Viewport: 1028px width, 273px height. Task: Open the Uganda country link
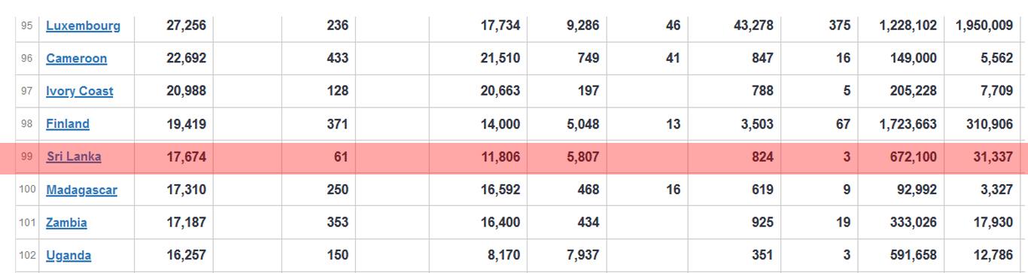click(68, 256)
